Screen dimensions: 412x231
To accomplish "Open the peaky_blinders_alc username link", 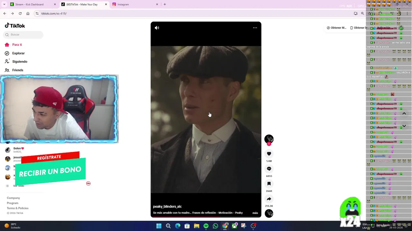I will point(167,207).
